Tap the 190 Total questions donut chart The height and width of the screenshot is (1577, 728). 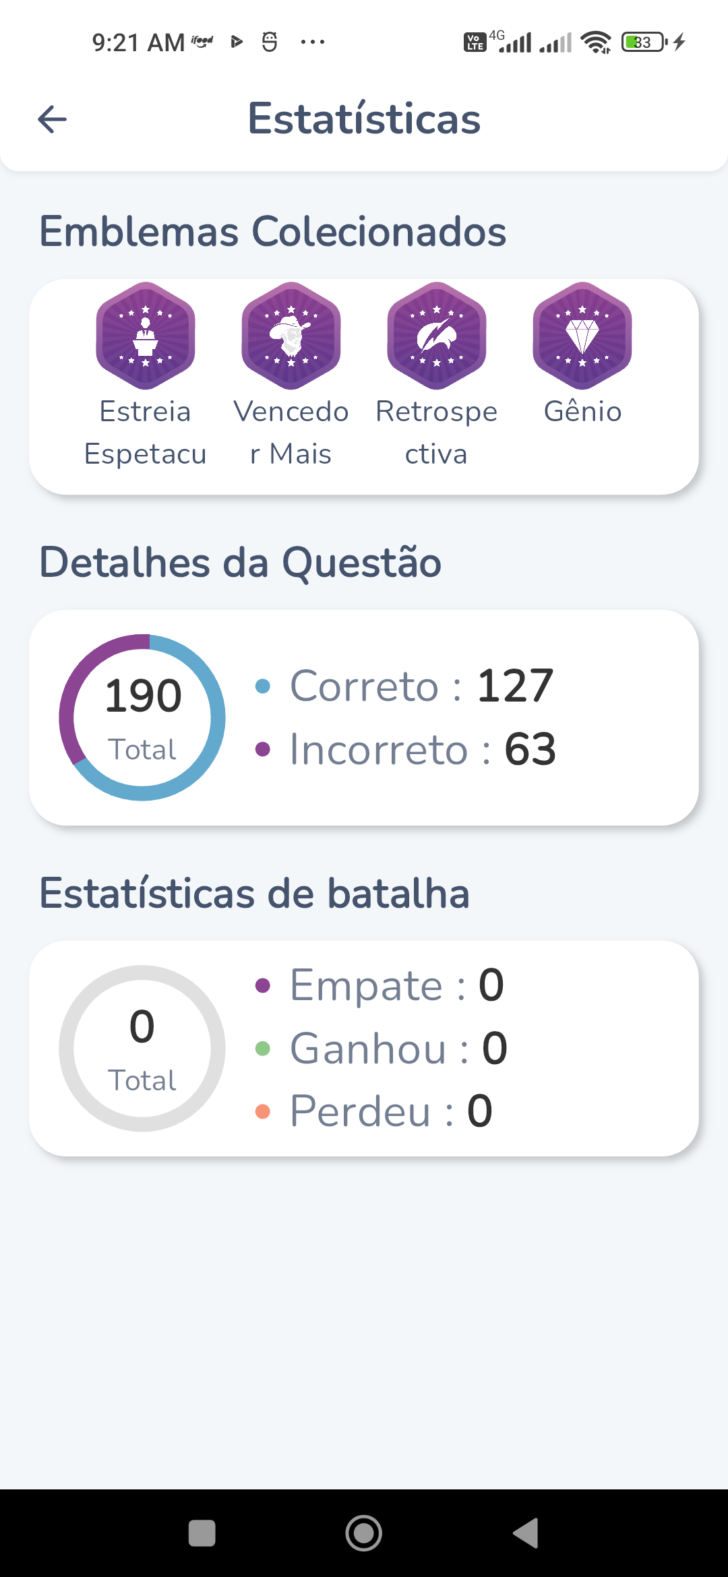click(x=142, y=717)
